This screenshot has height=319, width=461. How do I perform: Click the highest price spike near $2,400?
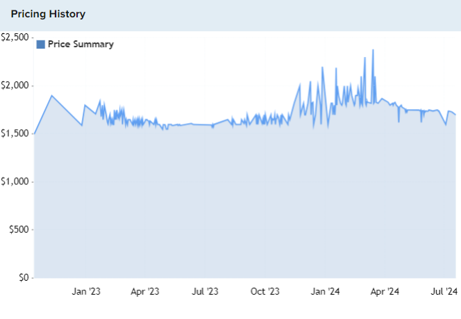(x=373, y=50)
